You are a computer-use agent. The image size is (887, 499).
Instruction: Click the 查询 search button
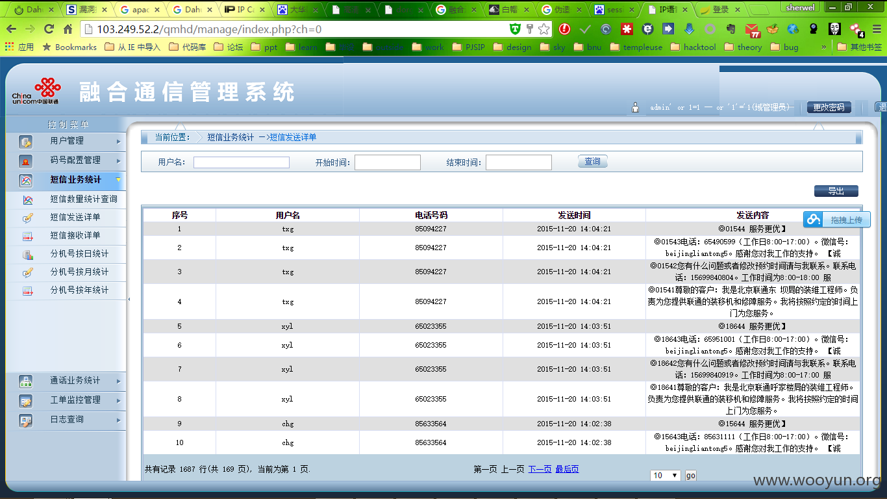point(593,162)
